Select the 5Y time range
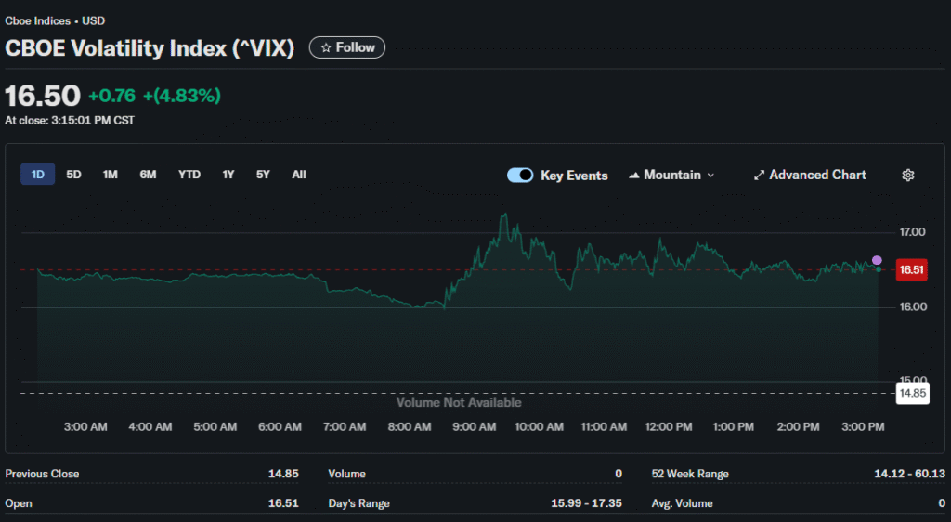 coord(264,175)
